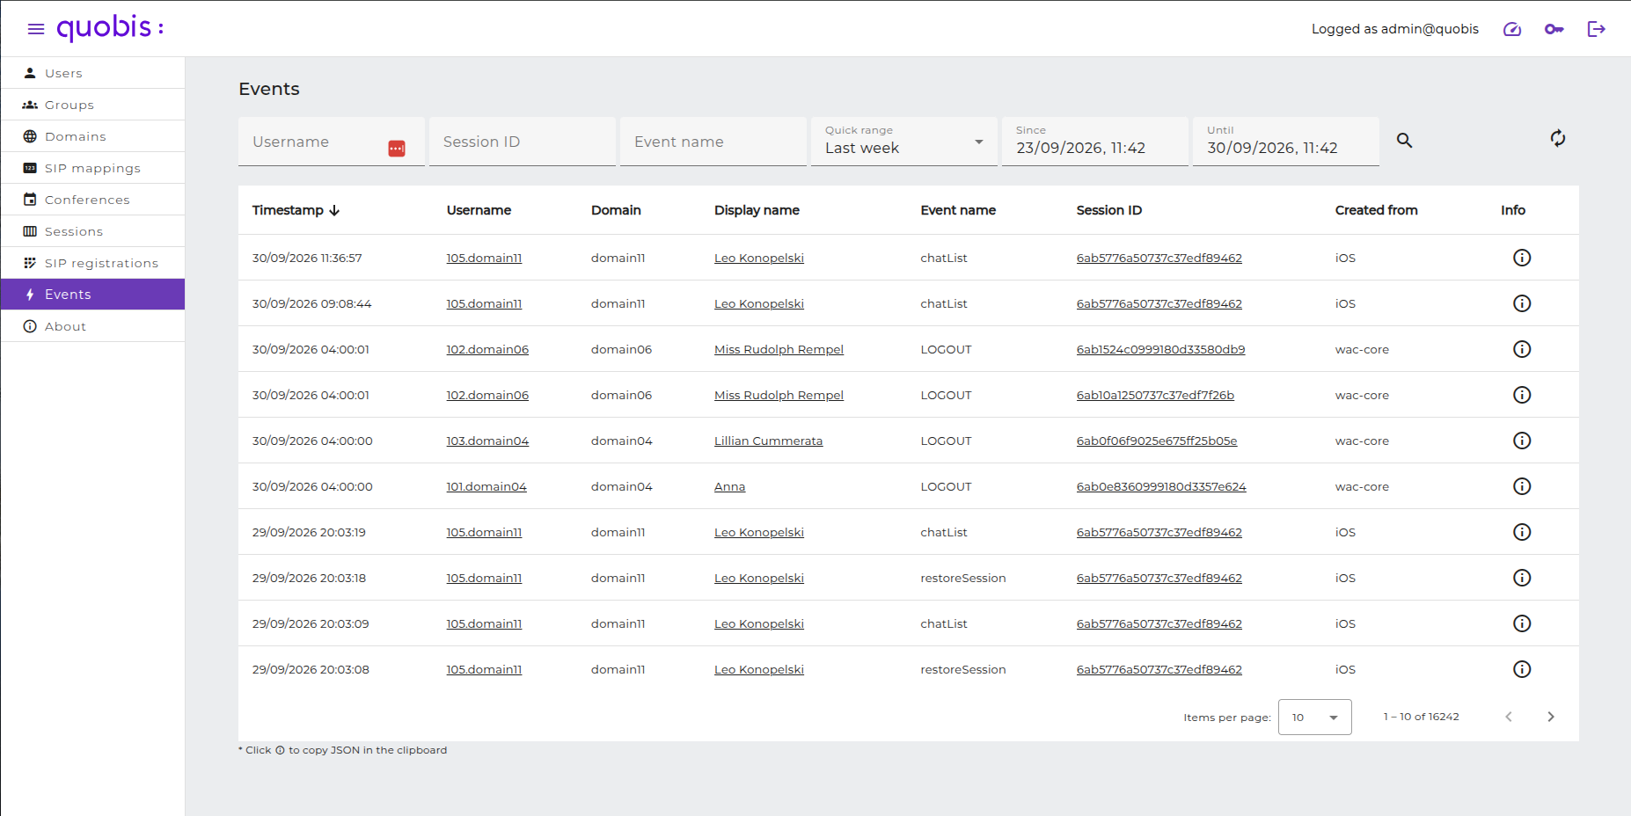Open the Items per page dropdown
Image resolution: width=1631 pixels, height=816 pixels.
click(x=1315, y=717)
